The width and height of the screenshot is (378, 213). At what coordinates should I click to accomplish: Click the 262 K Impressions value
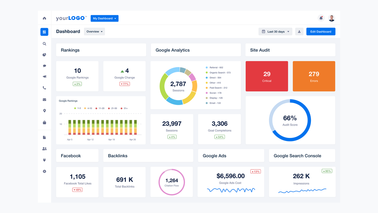pyautogui.click(x=301, y=176)
